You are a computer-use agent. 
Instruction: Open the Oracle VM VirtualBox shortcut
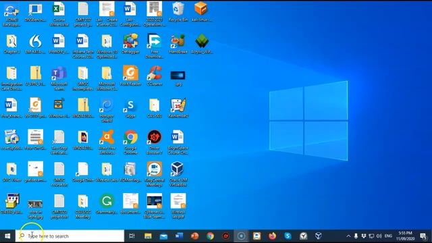point(178,174)
